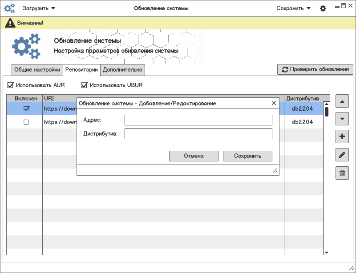356x273 pixels.
Task: Open settings via the title bar gear icon
Action: pos(323,8)
